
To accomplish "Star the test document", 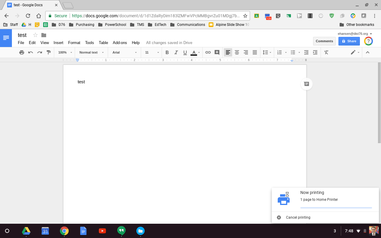I will click(x=35, y=35).
